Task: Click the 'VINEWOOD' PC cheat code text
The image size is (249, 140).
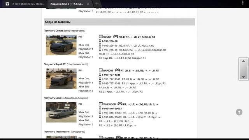Action: pos(109,104)
